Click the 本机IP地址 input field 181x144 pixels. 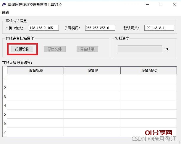pos(44,28)
